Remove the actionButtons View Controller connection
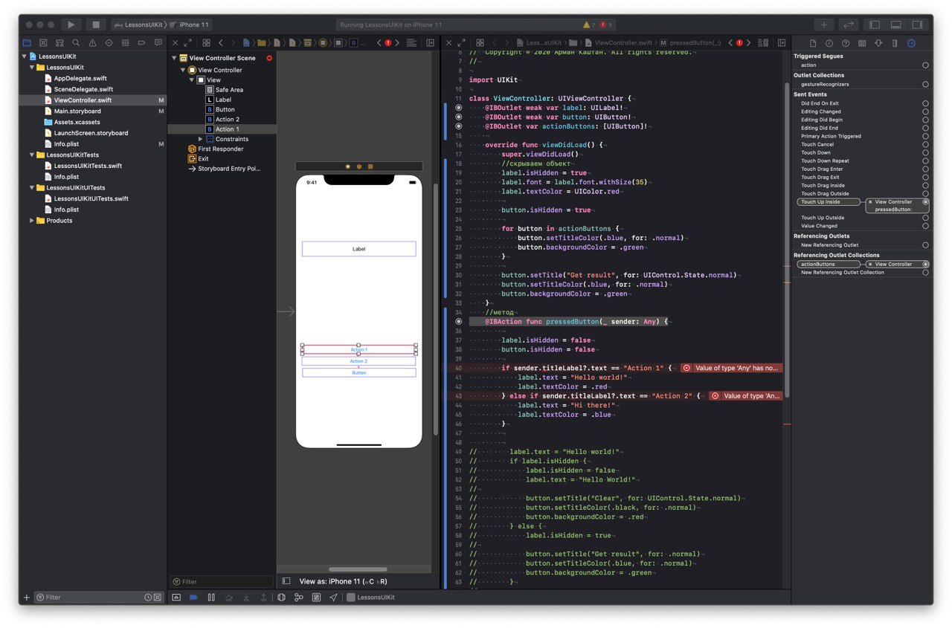Image resolution: width=952 pixels, height=628 pixels. click(871, 264)
